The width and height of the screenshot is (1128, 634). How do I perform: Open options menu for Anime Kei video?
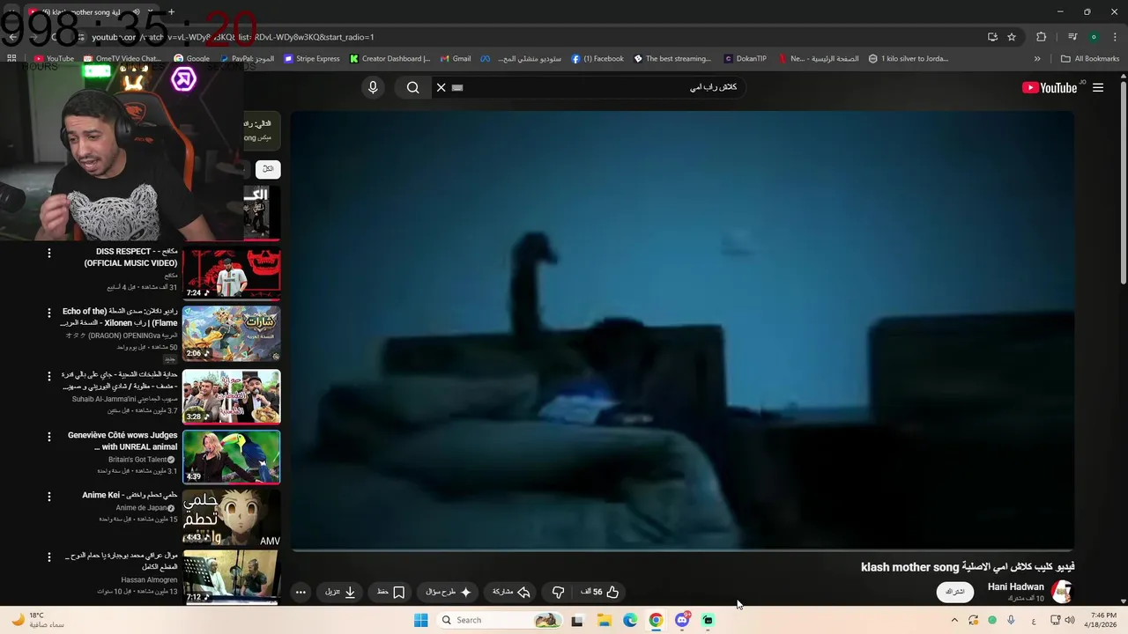click(x=49, y=497)
